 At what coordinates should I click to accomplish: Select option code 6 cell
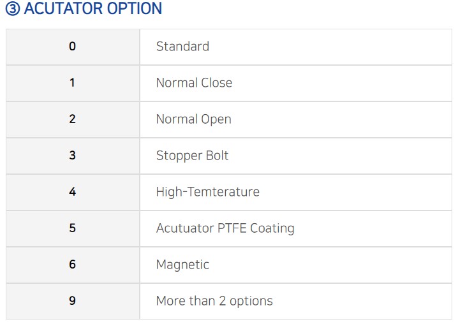point(73,265)
